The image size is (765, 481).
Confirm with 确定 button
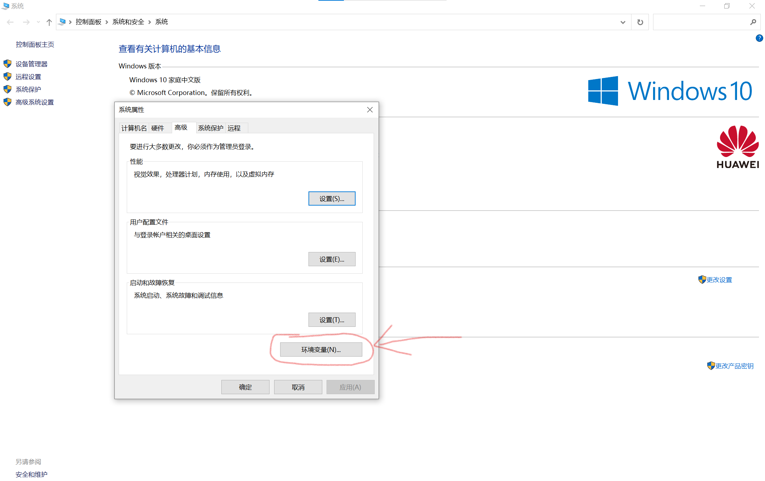pyautogui.click(x=245, y=387)
